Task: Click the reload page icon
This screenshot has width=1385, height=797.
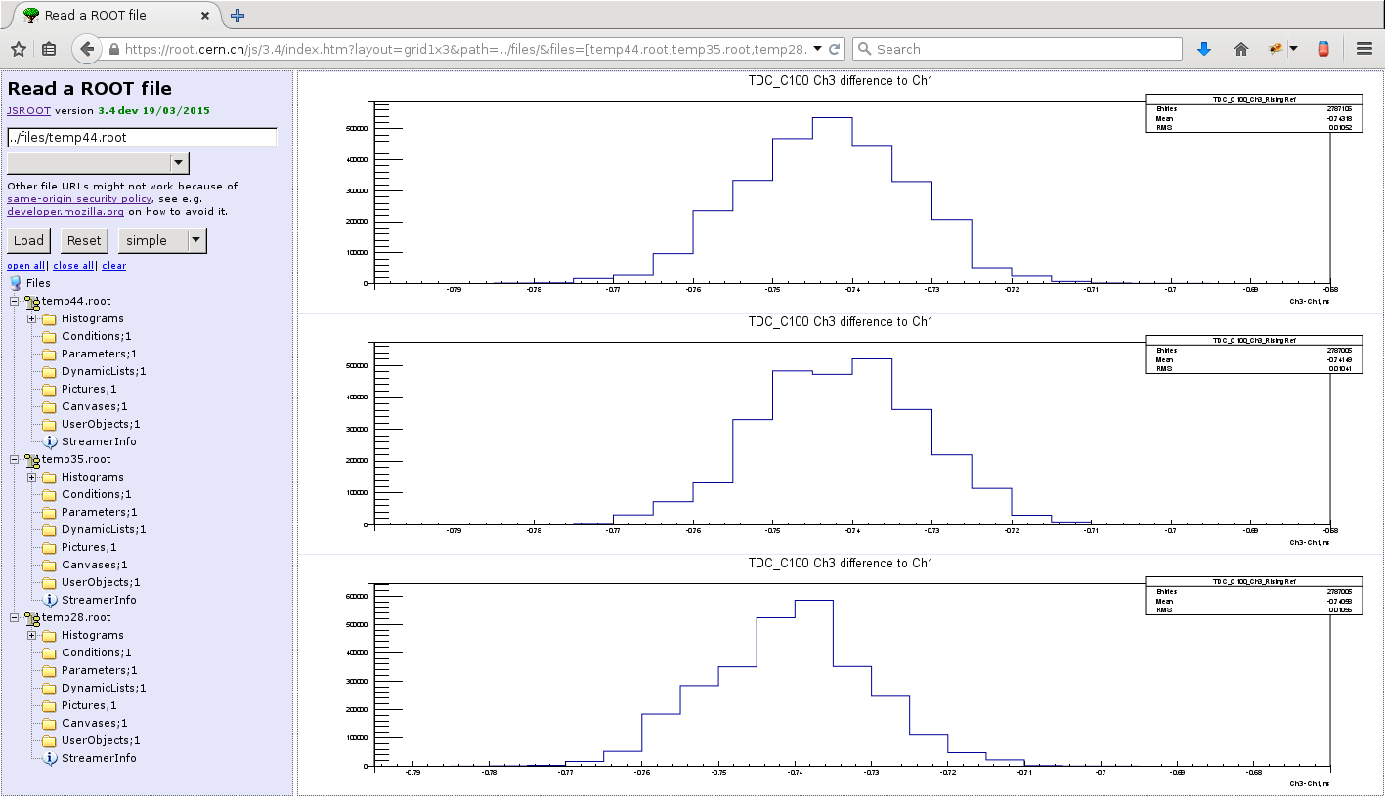Action: pyautogui.click(x=836, y=49)
